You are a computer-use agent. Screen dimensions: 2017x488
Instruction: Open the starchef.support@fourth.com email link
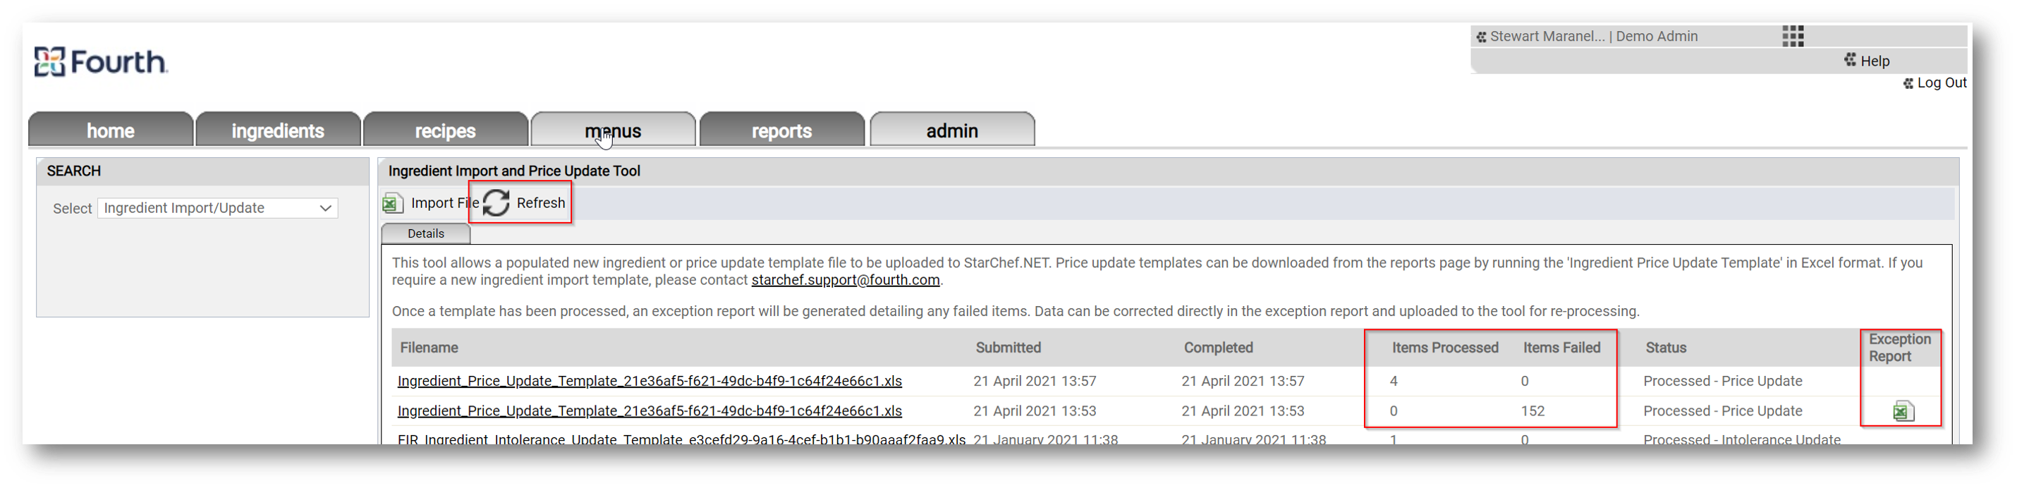pos(846,281)
